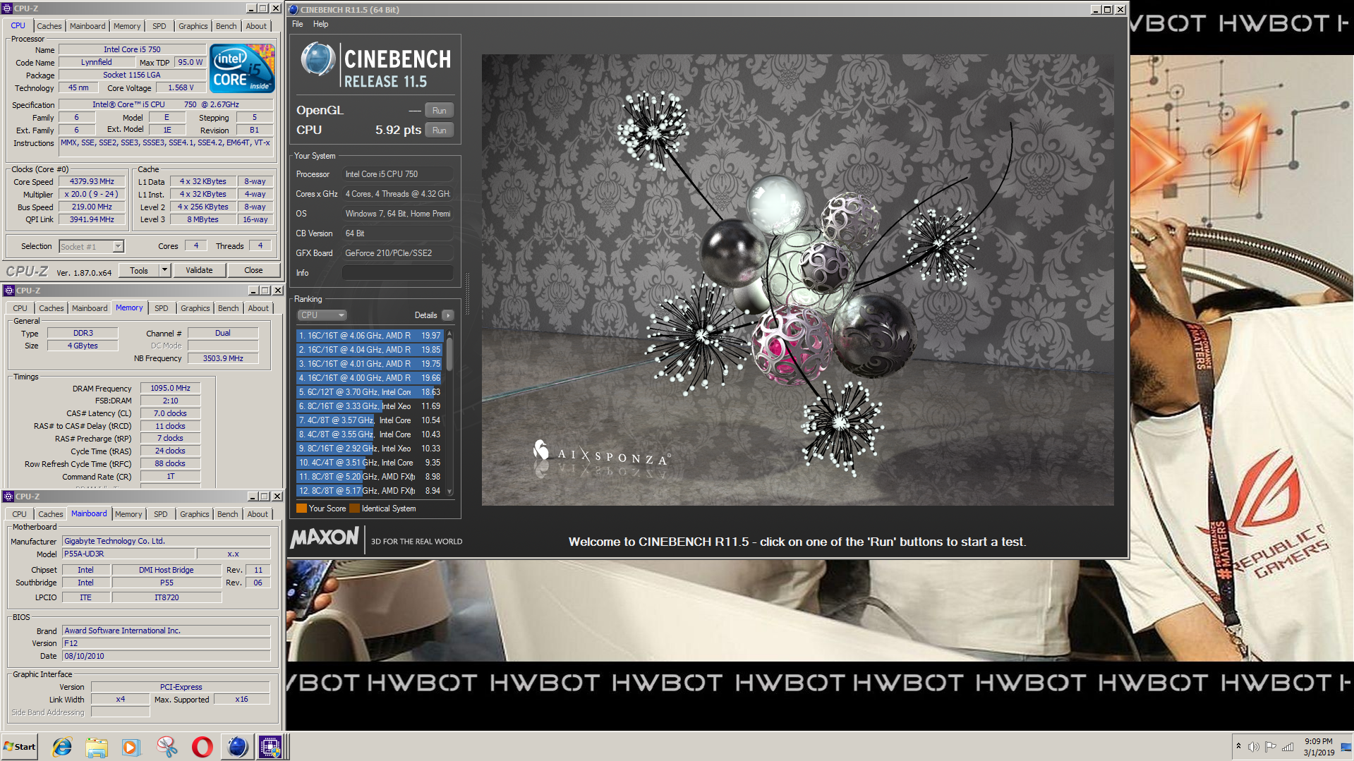Click the MAXON logo

pyautogui.click(x=325, y=538)
